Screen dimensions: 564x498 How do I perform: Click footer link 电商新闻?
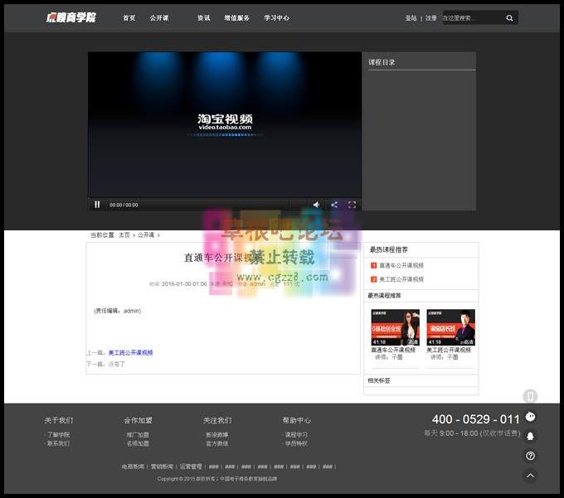click(133, 467)
